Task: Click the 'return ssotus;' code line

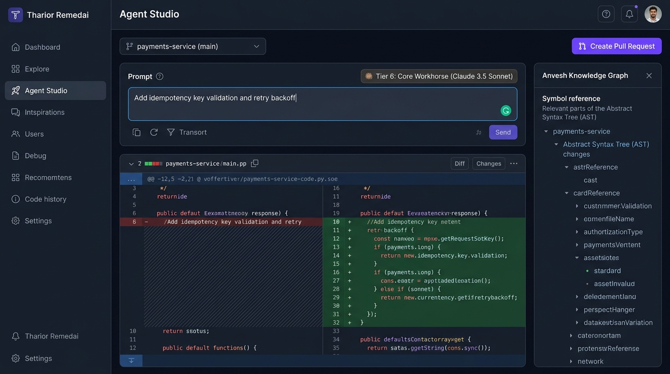Action: click(186, 331)
